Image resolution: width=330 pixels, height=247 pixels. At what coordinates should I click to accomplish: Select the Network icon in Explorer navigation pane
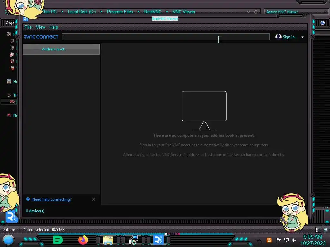(9, 115)
